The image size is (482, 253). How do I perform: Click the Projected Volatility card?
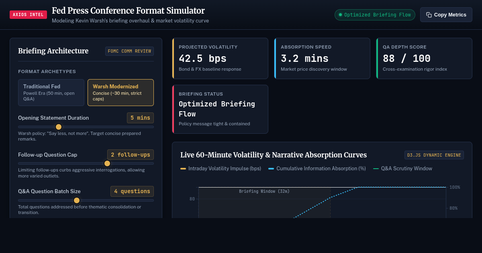220,58
